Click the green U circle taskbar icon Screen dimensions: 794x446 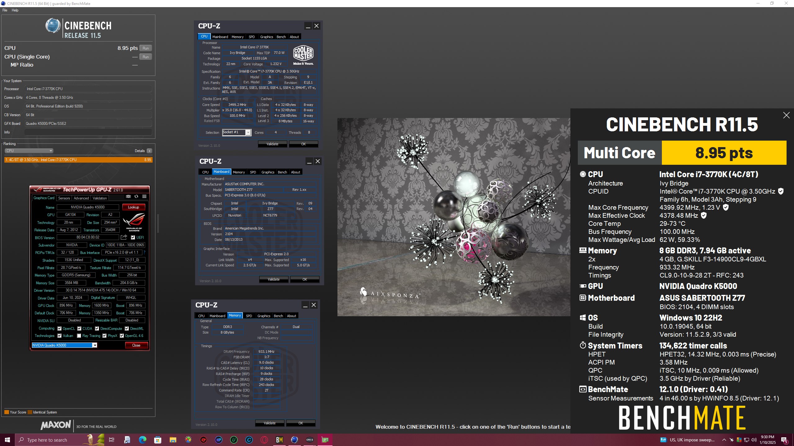[x=234, y=440]
